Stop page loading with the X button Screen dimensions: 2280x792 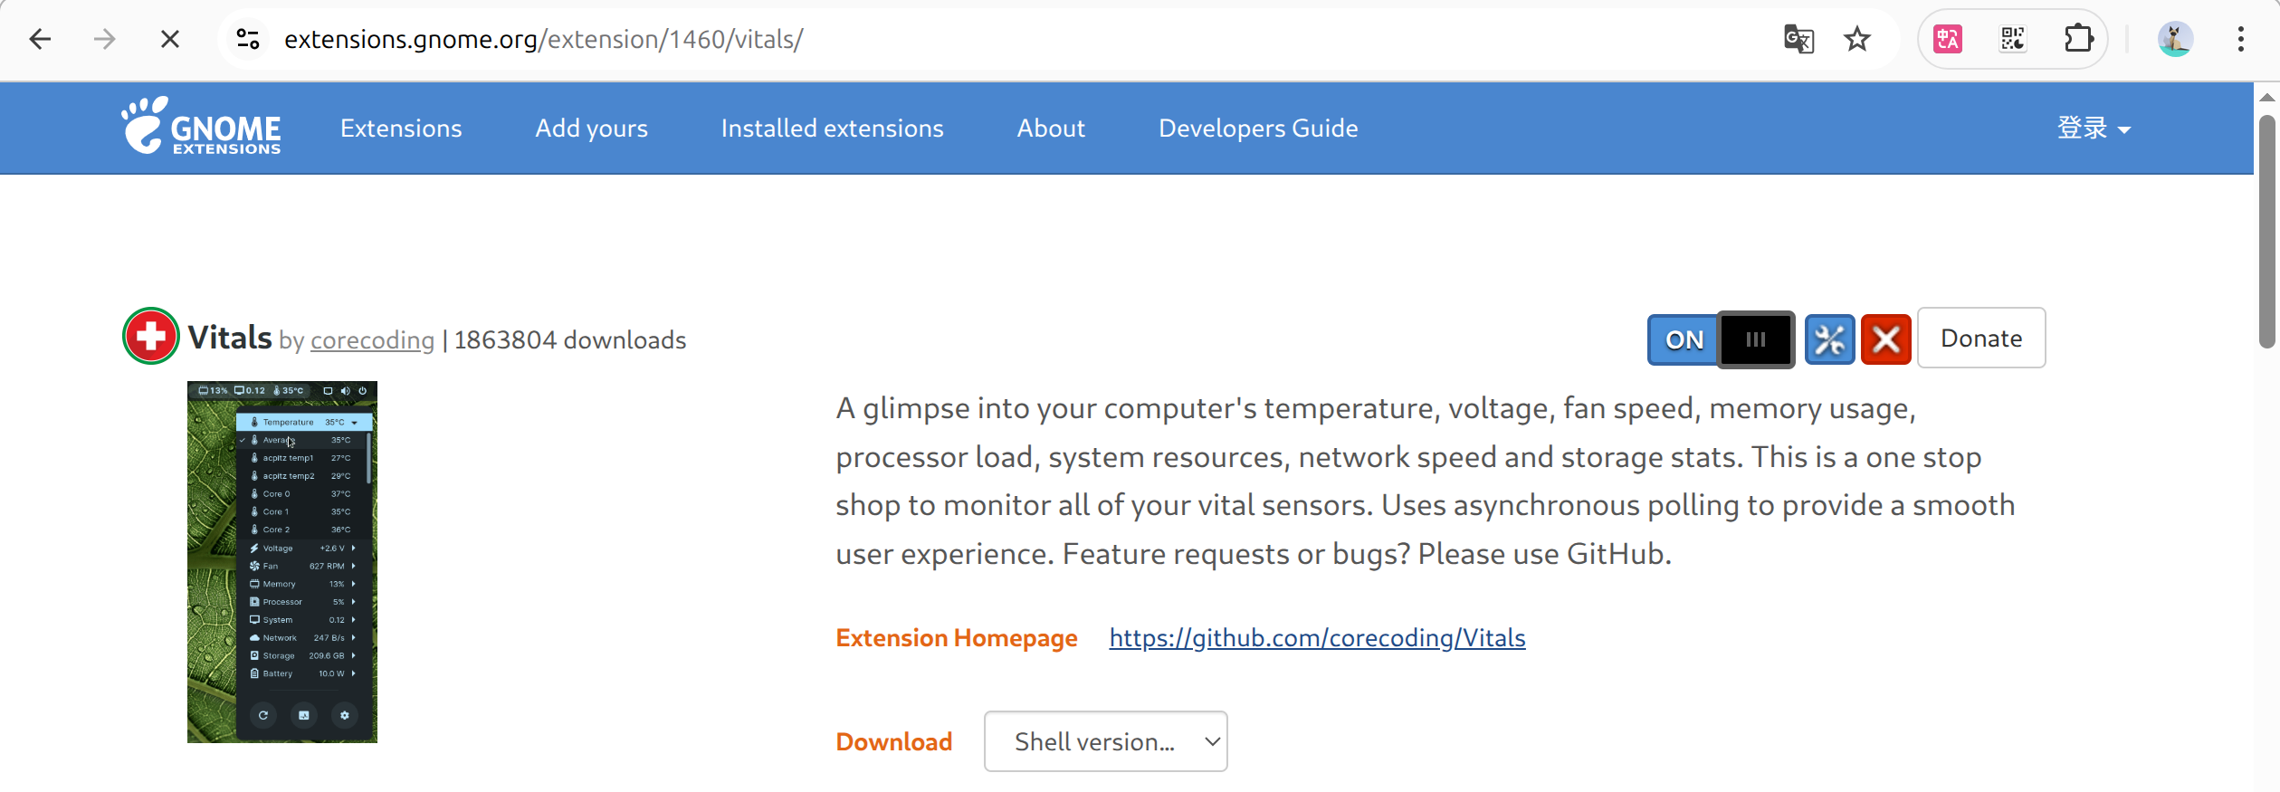[169, 39]
